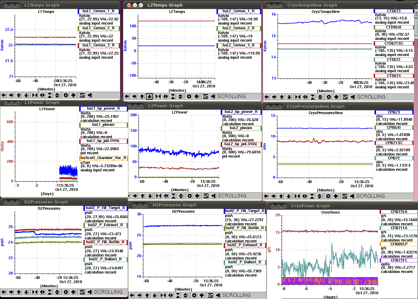Focus the L1Power Graph window title bar
The height and width of the screenshot is (299, 418).
[64, 102]
